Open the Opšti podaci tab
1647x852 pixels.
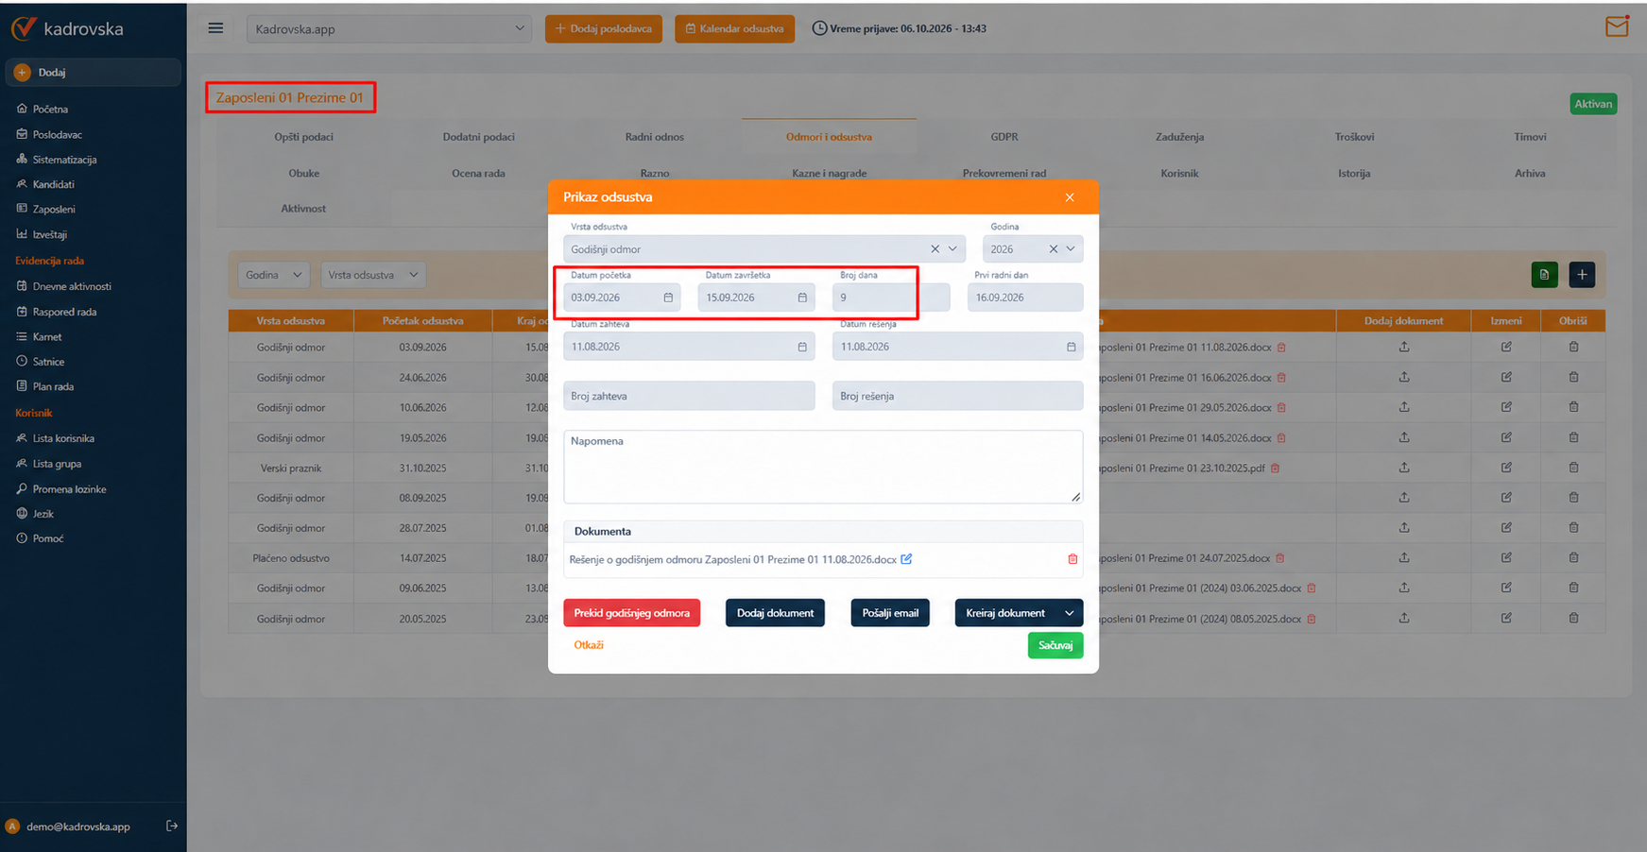click(x=303, y=137)
